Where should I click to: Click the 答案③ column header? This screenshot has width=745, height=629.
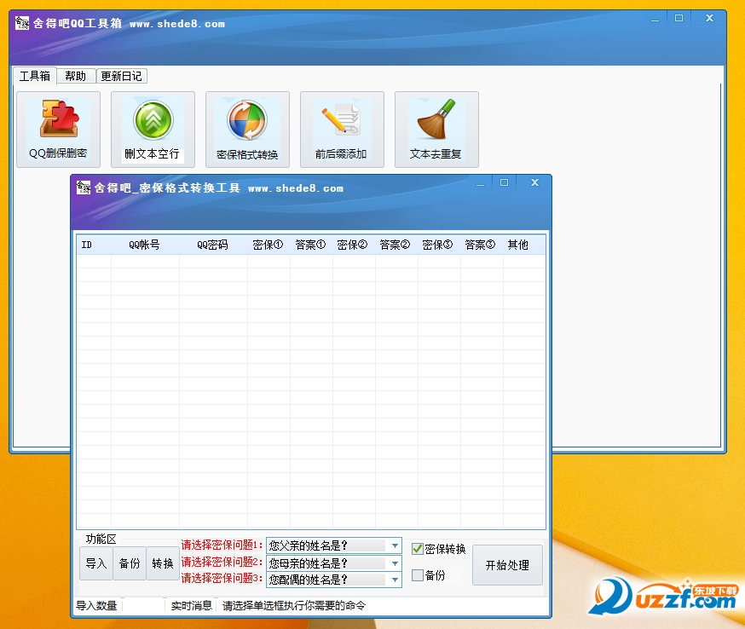(482, 245)
